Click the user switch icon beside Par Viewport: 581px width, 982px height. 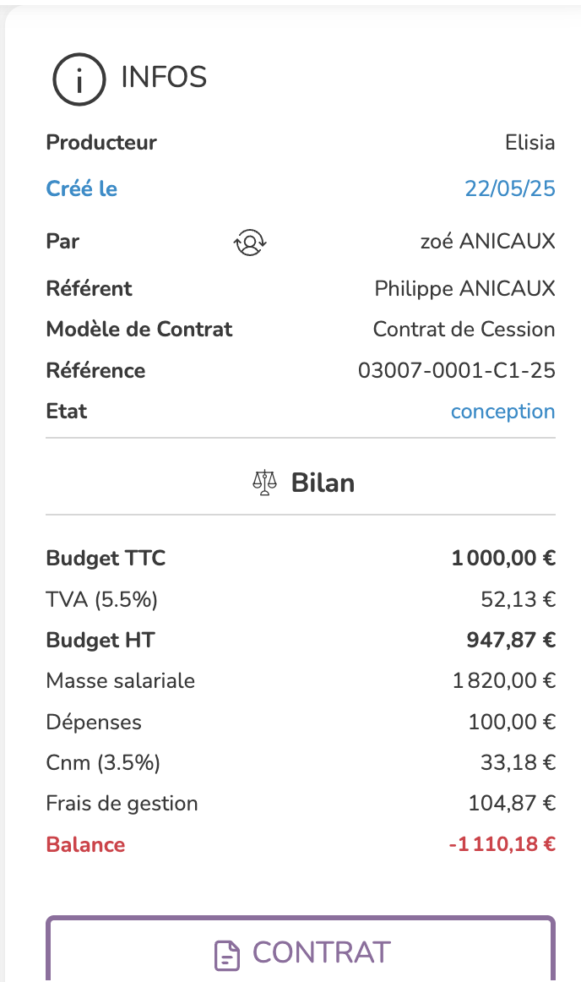click(x=250, y=243)
